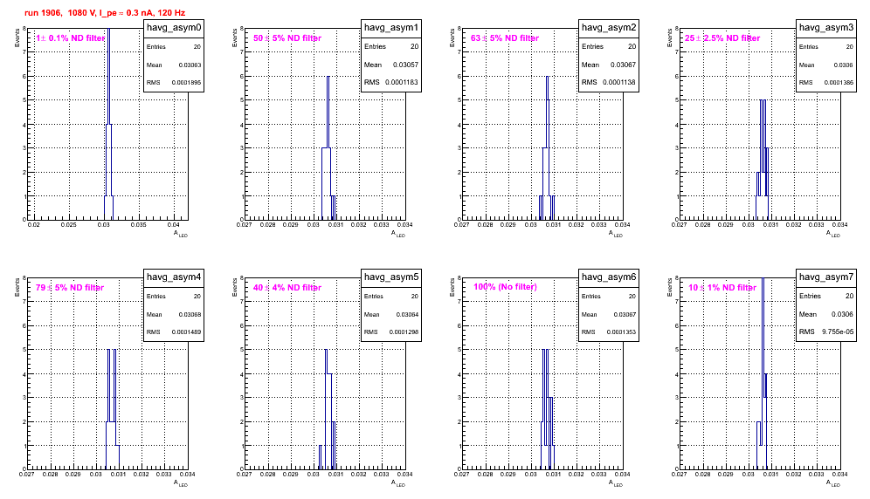Click the A_LED axis label under havg_asym0
Image resolution: width=870 pixels, height=499 pixels.
181,234
